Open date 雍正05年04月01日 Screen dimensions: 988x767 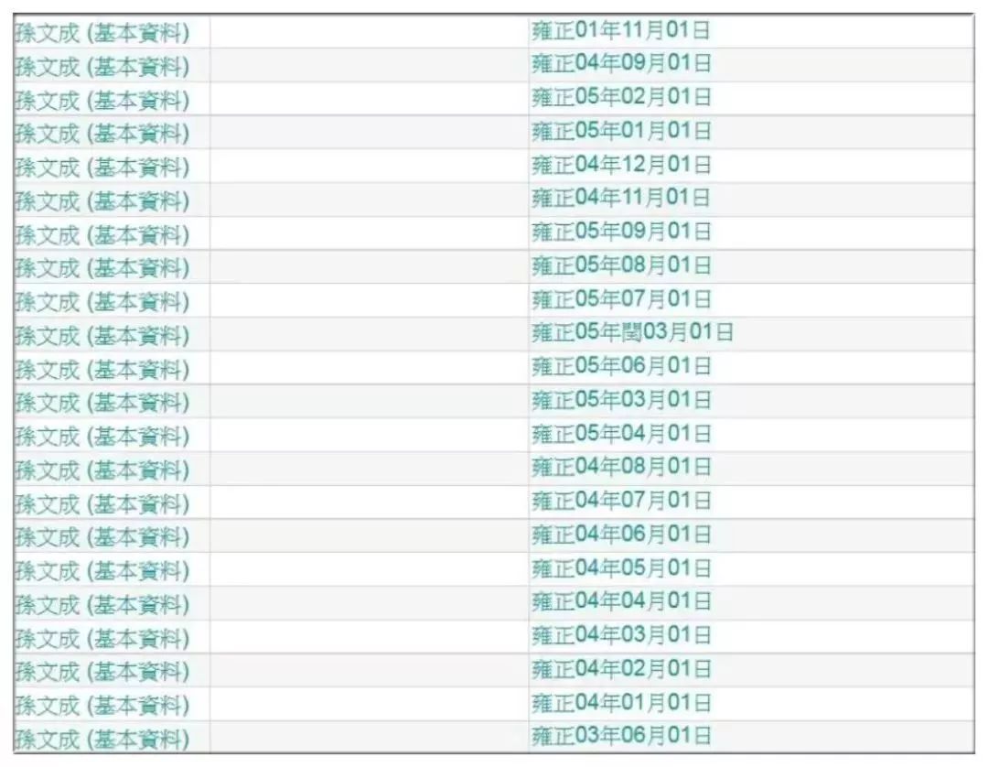[621, 434]
